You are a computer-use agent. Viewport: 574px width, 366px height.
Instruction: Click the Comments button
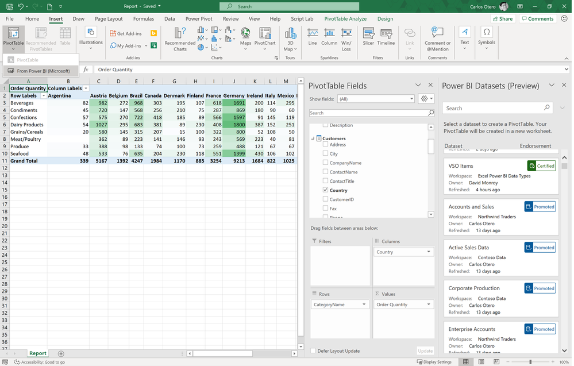[537, 18]
